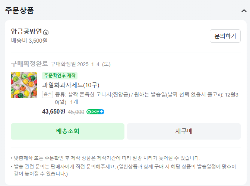The image size is (250, 186).
Task: Open the fruit wagashi product thumbnail
Action: (x=24, y=85)
